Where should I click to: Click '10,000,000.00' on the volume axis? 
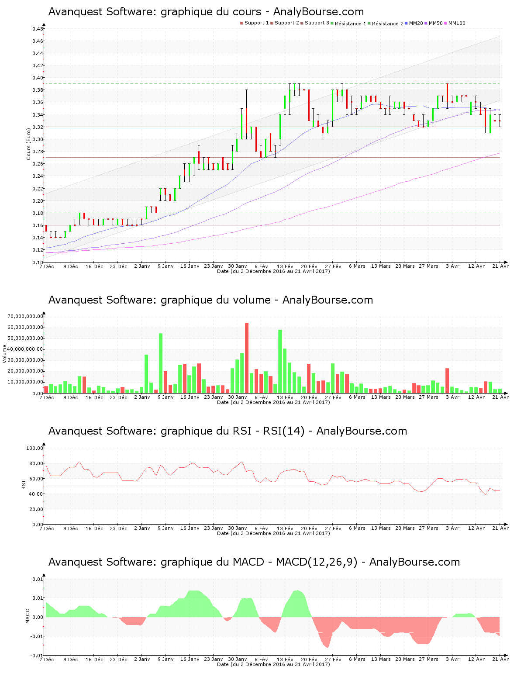[x=26, y=382]
